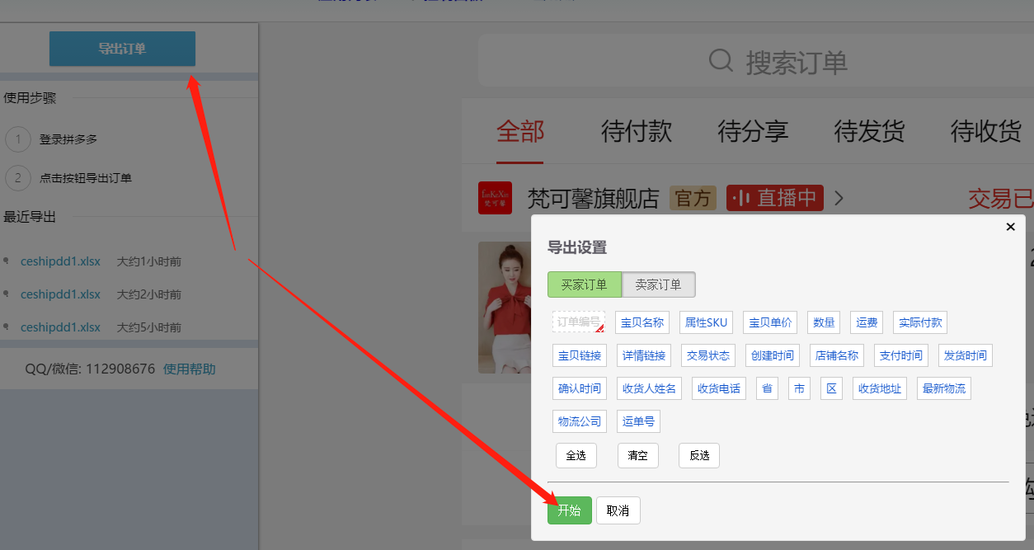Open ceshipdd1.xlsx exported 大约5小时前
Viewport: 1034px width, 550px height.
60,327
